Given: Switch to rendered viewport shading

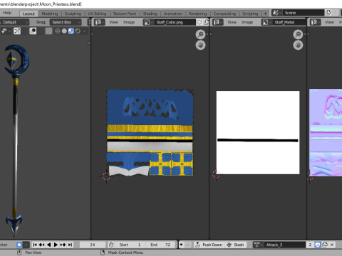Looking at the screenshot, I should [78, 31].
